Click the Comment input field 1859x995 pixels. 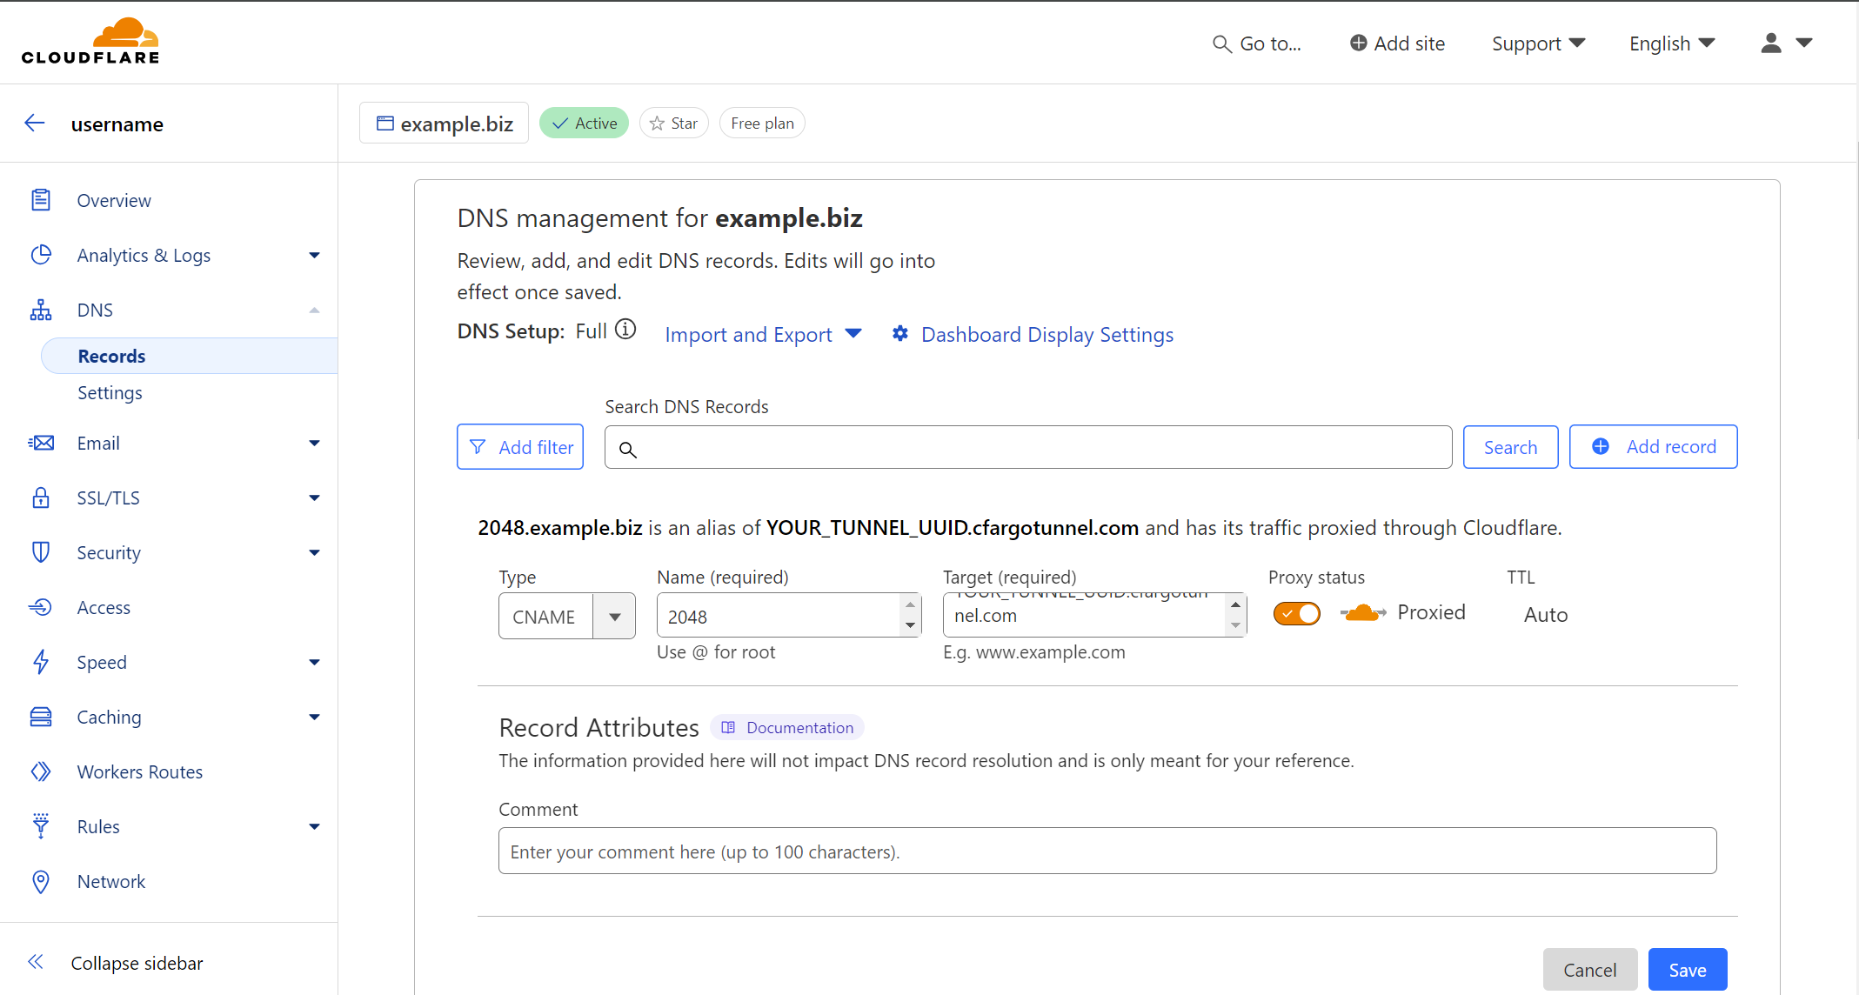[x=1107, y=851]
